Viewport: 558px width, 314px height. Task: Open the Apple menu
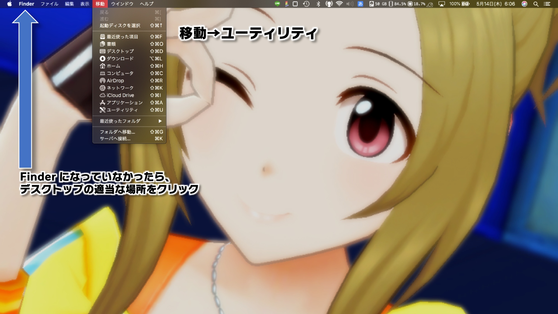(9, 4)
